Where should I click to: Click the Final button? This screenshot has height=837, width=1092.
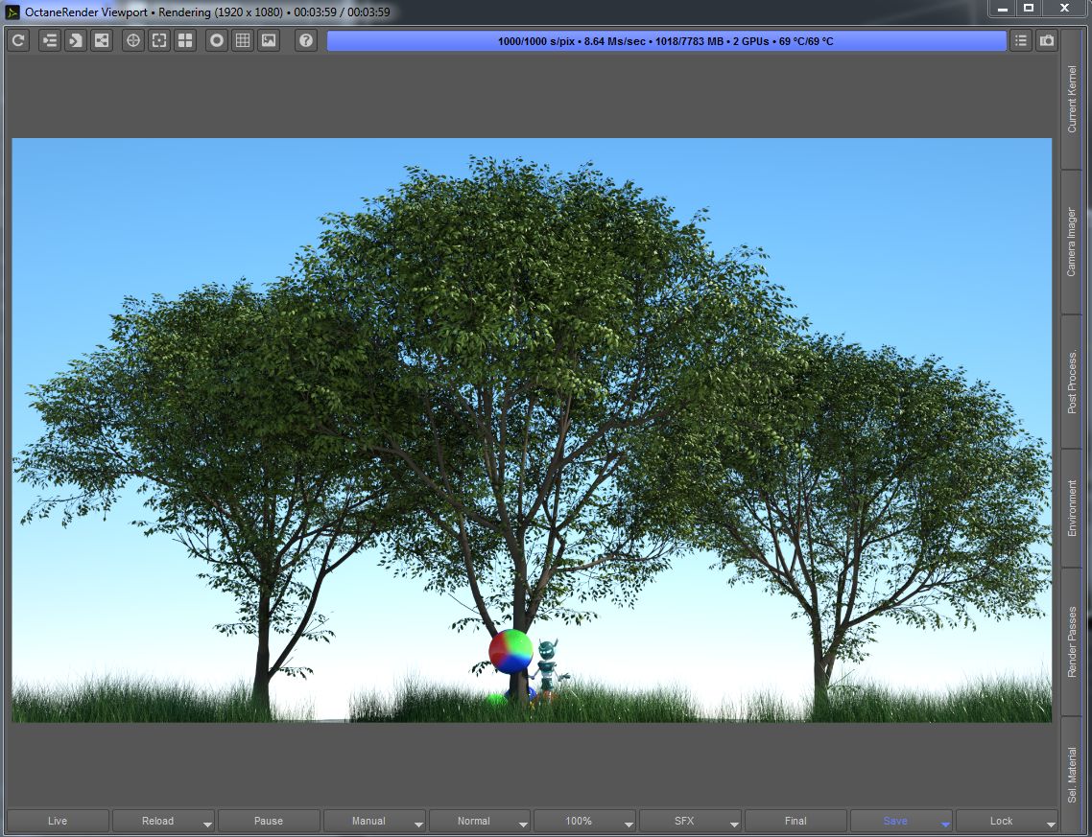(x=796, y=821)
